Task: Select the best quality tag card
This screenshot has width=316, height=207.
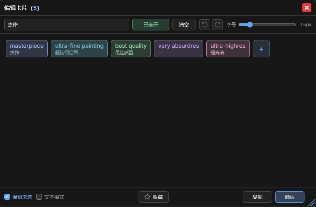Action: (131, 49)
